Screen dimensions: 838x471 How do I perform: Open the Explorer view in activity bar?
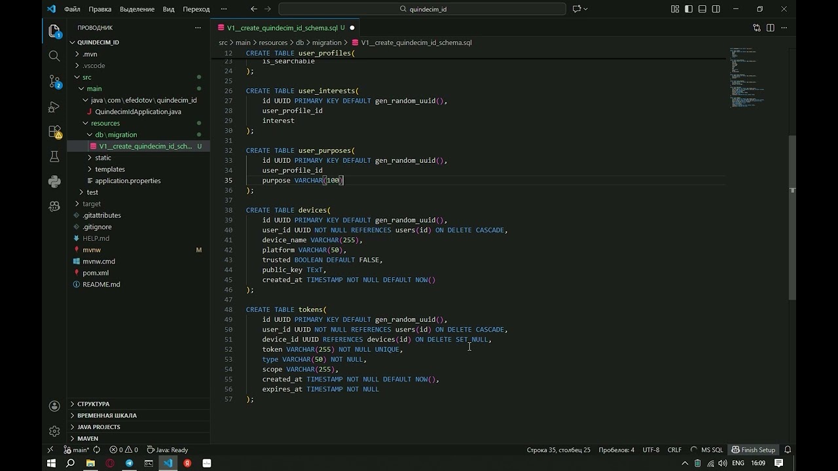point(54,31)
